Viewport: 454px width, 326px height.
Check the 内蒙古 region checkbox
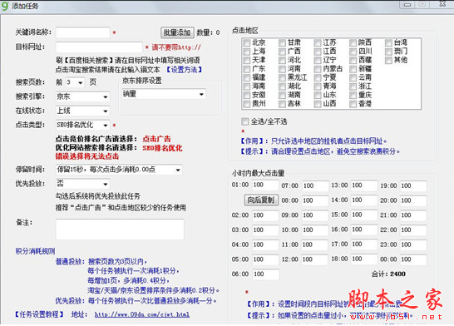(x=318, y=69)
